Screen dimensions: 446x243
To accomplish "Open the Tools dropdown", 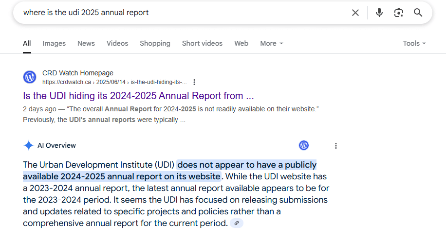I will tap(414, 43).
